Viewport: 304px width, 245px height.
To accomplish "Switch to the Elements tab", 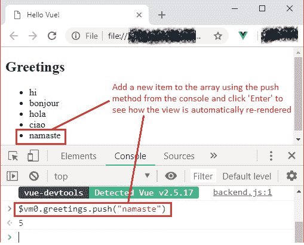I will click(x=79, y=156).
